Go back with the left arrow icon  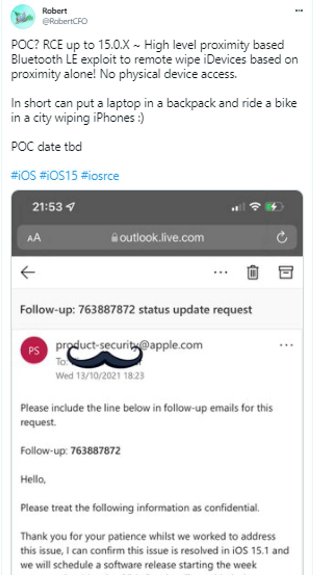(x=28, y=273)
